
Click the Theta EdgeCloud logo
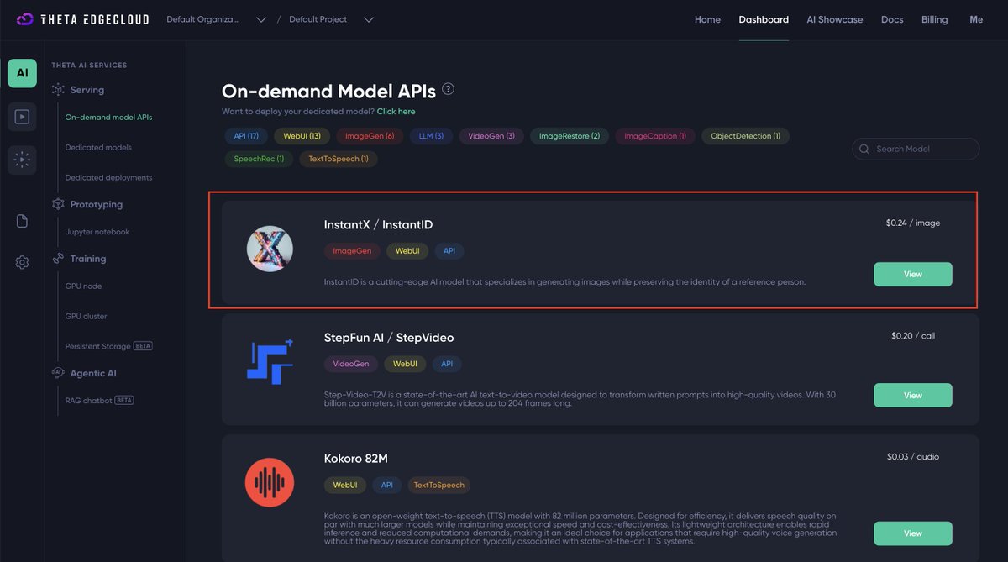coord(82,19)
